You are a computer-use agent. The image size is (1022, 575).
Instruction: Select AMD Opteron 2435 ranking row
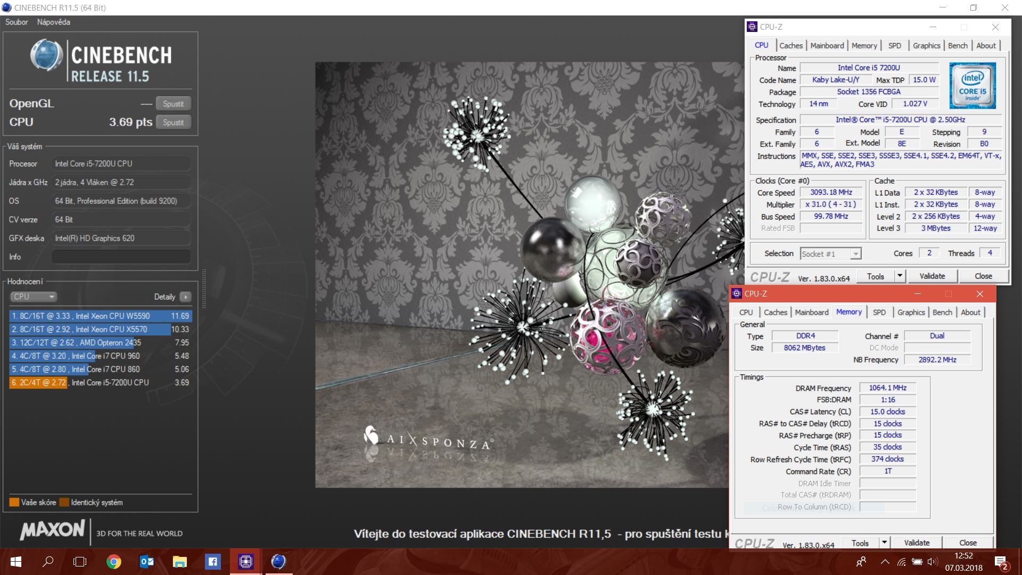(100, 342)
